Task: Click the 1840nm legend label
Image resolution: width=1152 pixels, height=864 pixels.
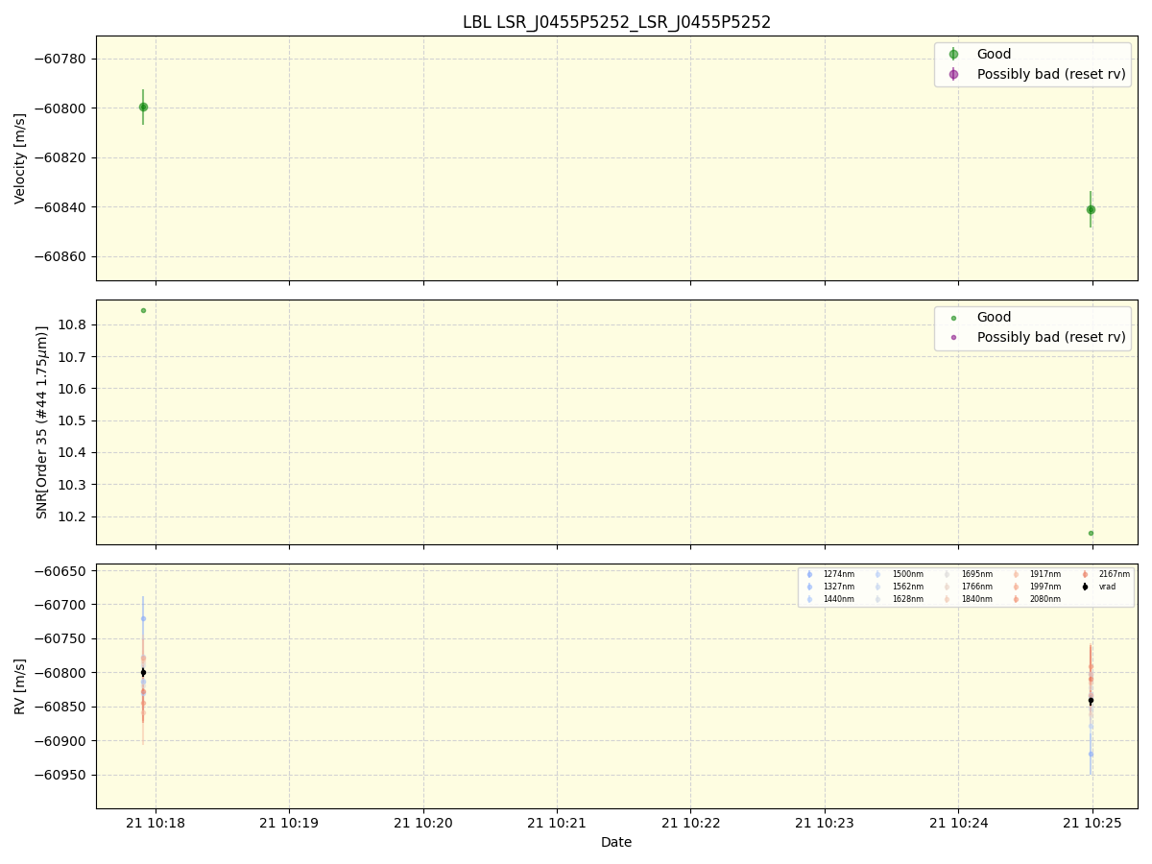Action: [x=977, y=599]
